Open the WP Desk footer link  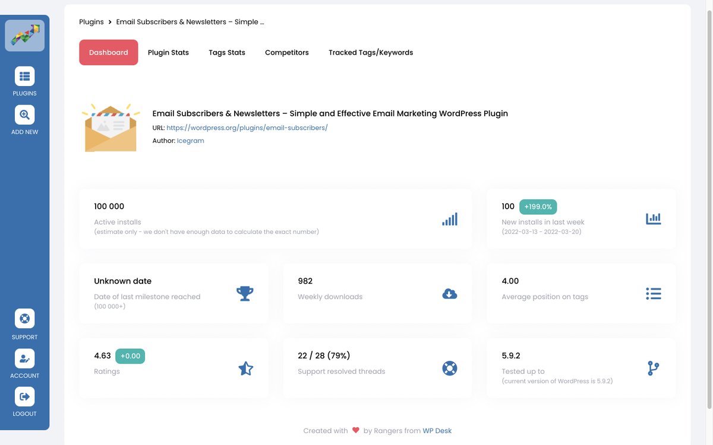[437, 431]
